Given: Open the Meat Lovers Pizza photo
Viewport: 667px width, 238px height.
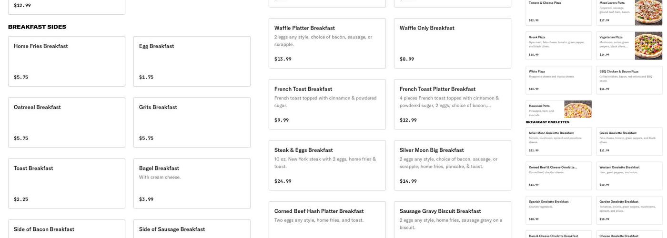Looking at the screenshot, I should 648,12.
